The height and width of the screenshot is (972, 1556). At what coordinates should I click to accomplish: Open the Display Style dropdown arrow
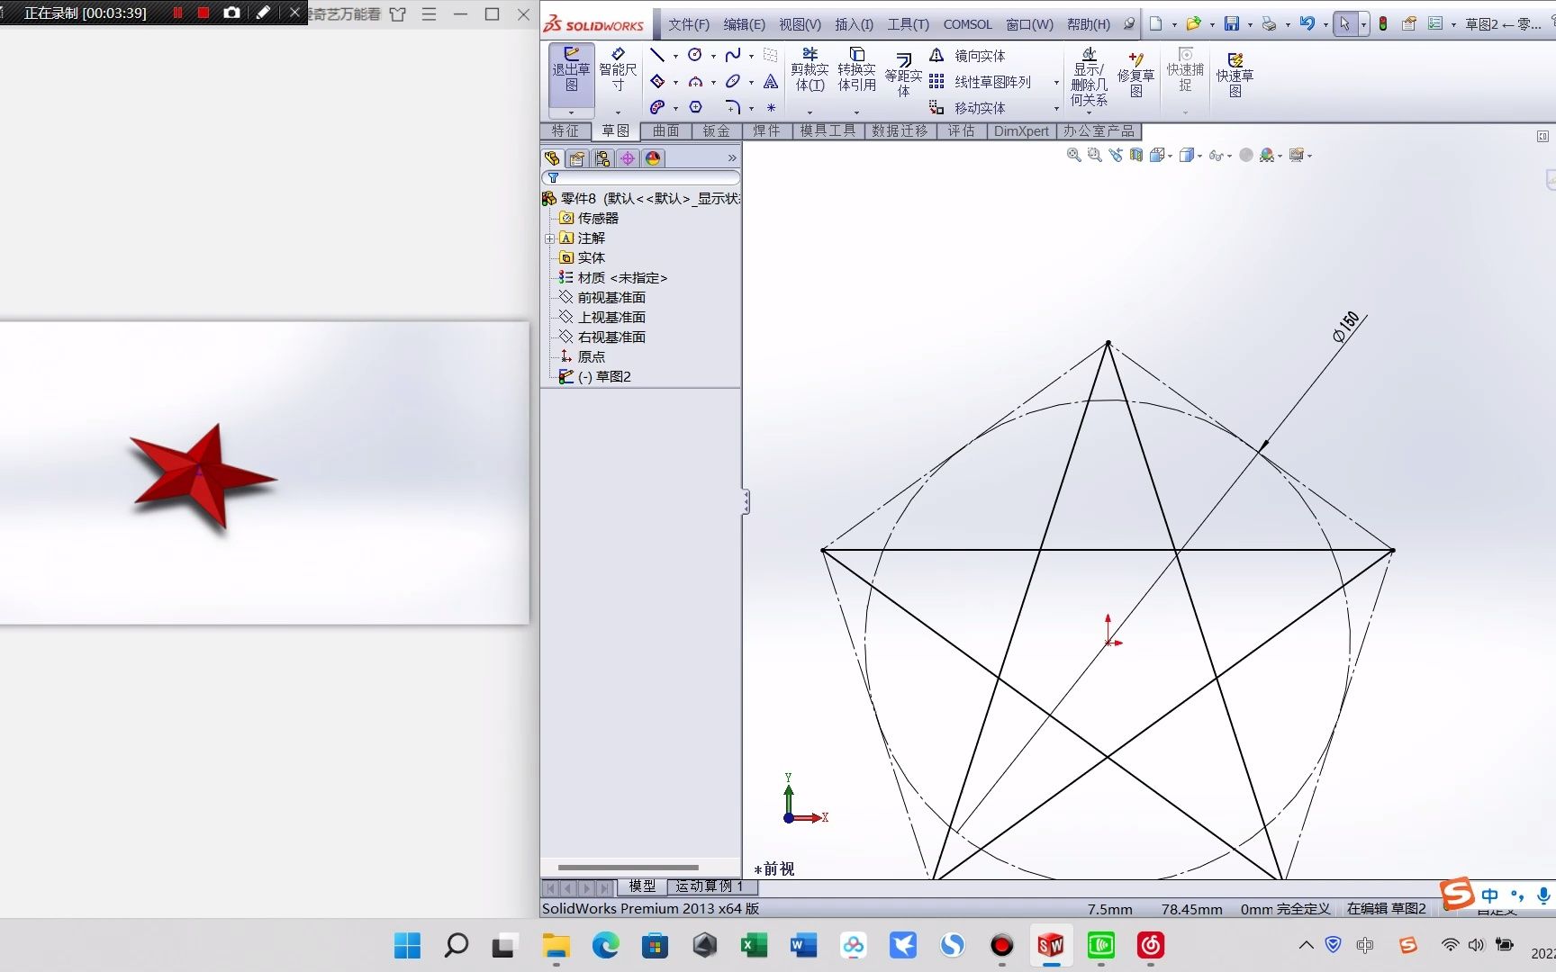click(1200, 155)
